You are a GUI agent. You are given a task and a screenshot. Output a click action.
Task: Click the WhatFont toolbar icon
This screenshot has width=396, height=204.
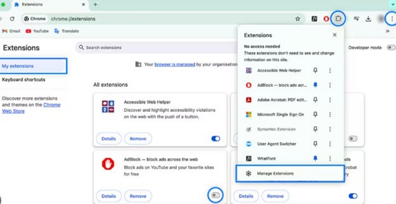314,19
